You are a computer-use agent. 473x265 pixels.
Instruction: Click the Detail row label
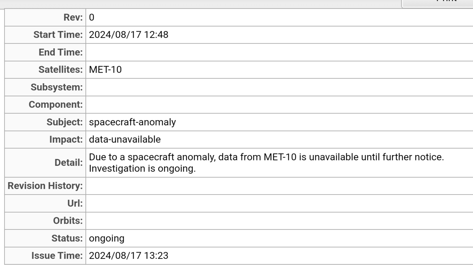[69, 163]
